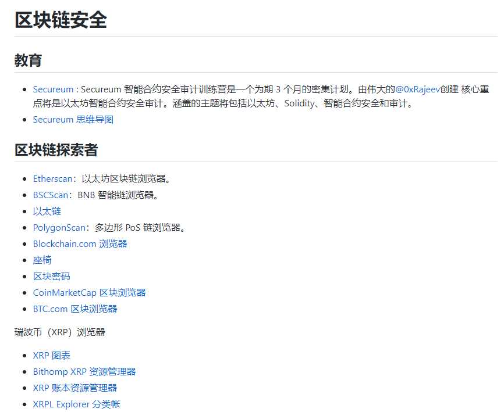Open the BTC.com 区块浏览器 link
This screenshot has width=504, height=412.
[x=75, y=309]
